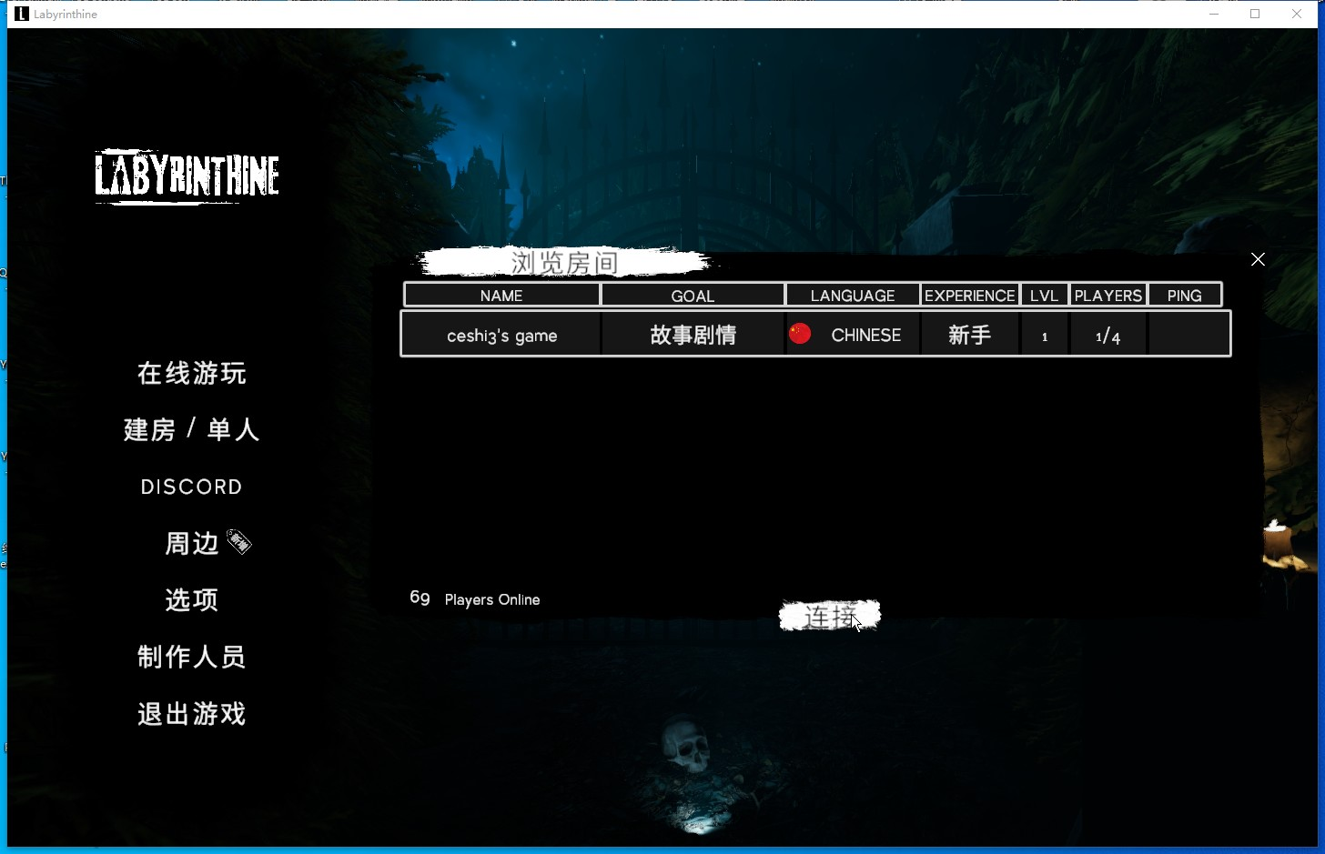Open 周边 merchandise page
1325x854 pixels.
pos(192,543)
